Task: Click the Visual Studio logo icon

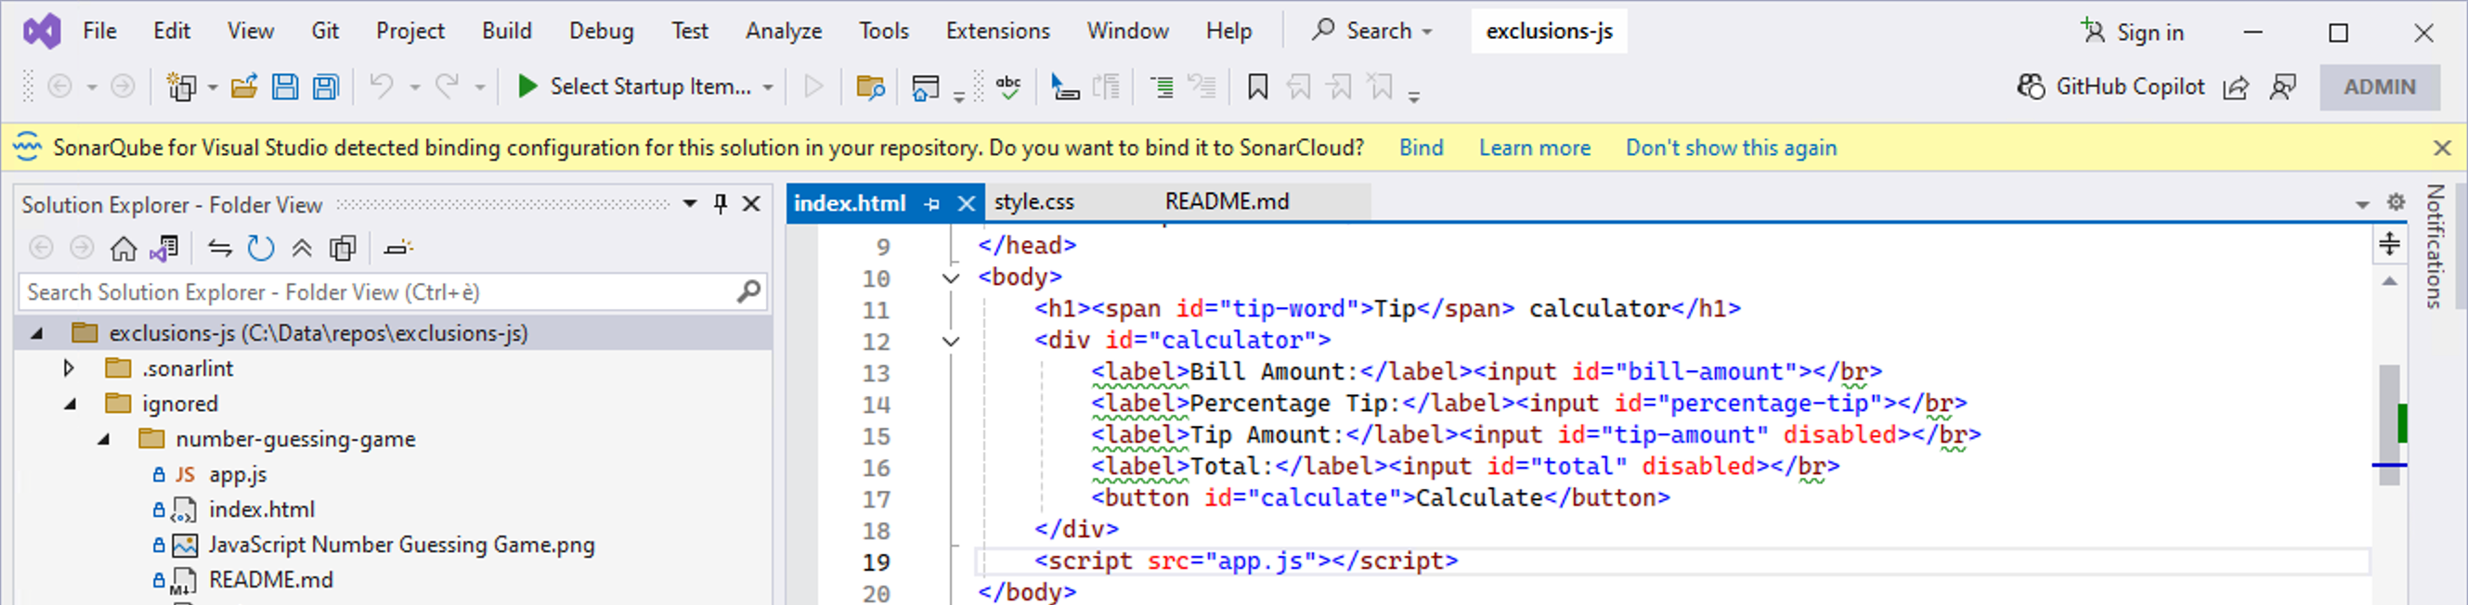Action: [x=42, y=31]
